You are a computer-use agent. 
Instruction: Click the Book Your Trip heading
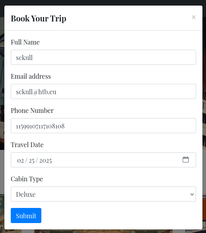click(39, 19)
